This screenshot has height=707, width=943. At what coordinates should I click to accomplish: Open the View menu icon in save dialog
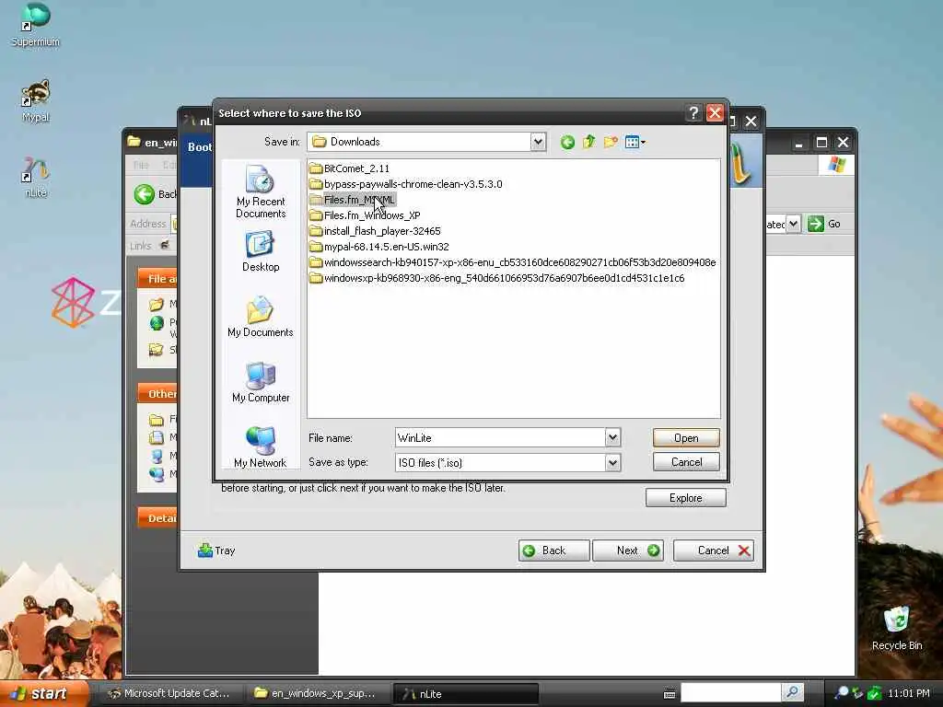tap(634, 143)
